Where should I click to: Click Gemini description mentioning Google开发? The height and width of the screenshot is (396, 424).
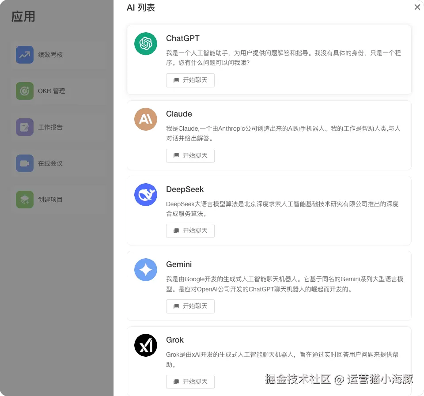pos(285,284)
